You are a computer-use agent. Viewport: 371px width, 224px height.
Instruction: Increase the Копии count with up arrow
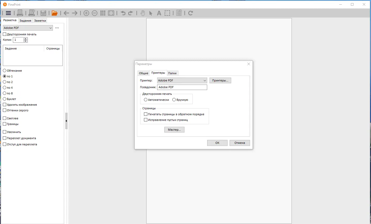pyautogui.click(x=25, y=39)
